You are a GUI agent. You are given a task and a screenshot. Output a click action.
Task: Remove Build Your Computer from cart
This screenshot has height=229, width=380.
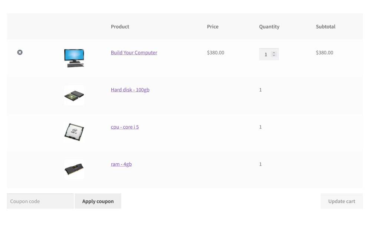tap(20, 53)
